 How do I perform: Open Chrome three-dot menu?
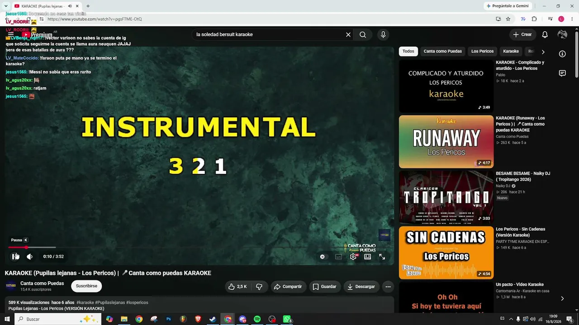click(572, 19)
